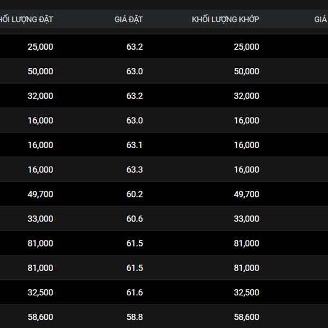Click 58,600 in the KHỐI LƯỢNG ĐẶT column
Screen dimensions: 328x328
click(40, 317)
